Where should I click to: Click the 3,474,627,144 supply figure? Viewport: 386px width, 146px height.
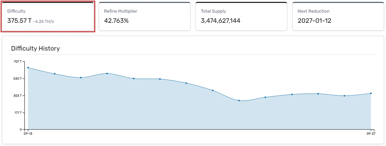(x=221, y=21)
